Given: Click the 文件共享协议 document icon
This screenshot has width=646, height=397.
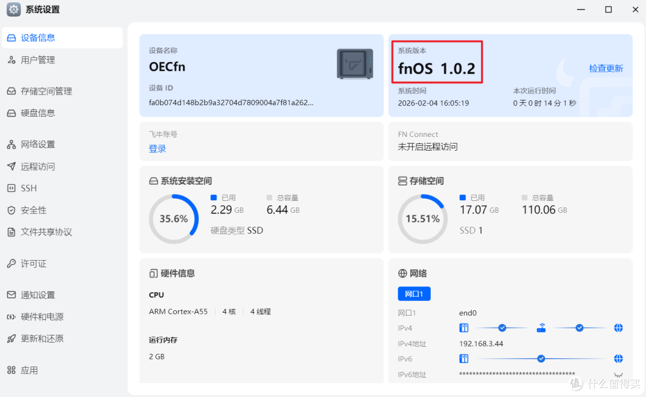Looking at the screenshot, I should (x=11, y=232).
